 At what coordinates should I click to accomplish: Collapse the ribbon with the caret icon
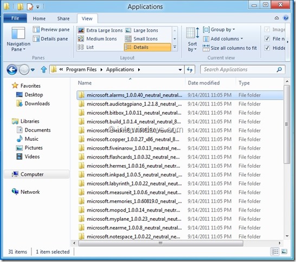click(276, 18)
